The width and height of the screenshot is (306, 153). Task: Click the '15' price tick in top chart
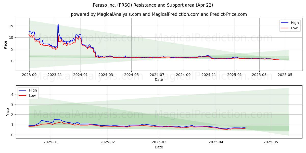point(12,26)
